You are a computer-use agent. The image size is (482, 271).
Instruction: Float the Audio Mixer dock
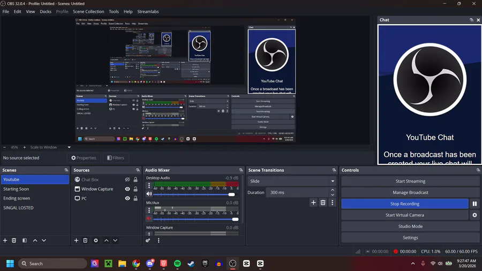click(241, 170)
